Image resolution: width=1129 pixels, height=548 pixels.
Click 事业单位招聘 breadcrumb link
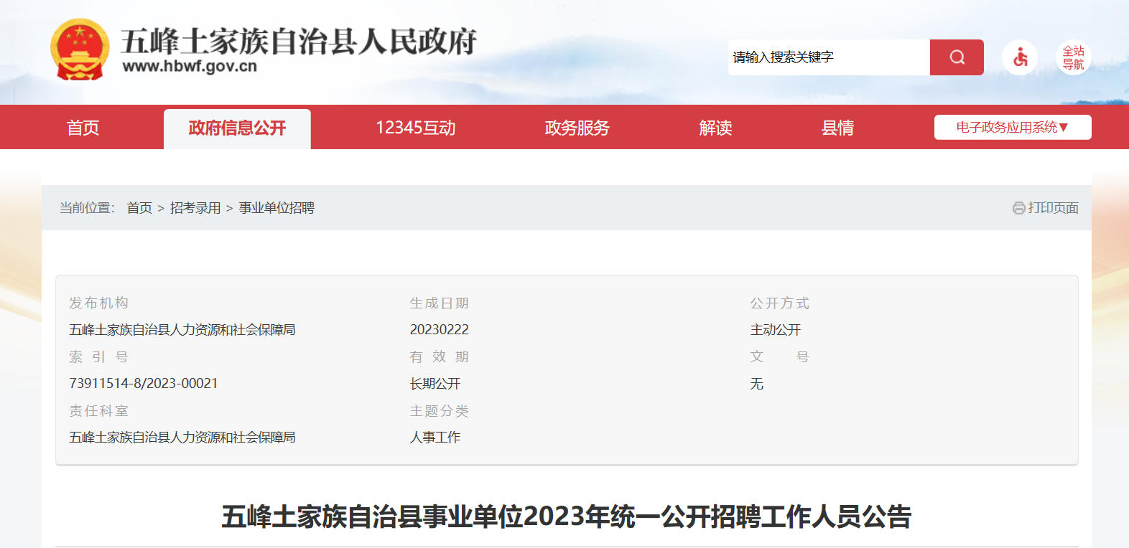(277, 208)
